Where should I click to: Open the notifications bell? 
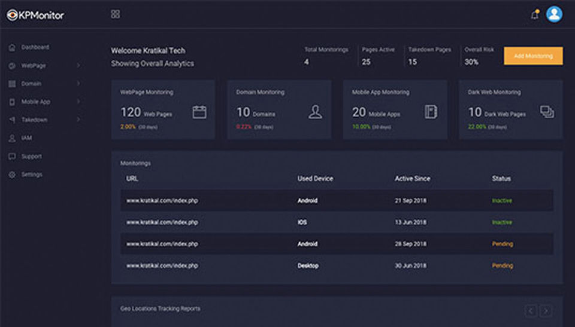point(535,15)
